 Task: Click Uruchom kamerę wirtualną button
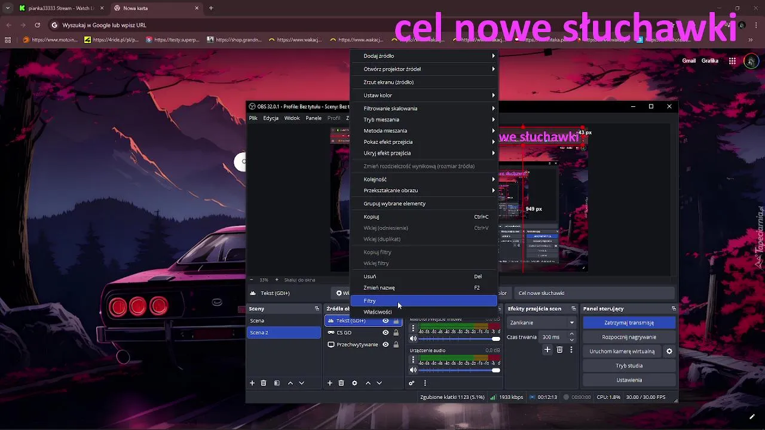coord(622,351)
